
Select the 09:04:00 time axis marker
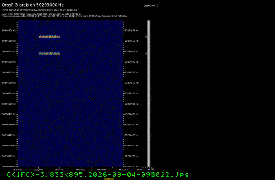(59, 170)
